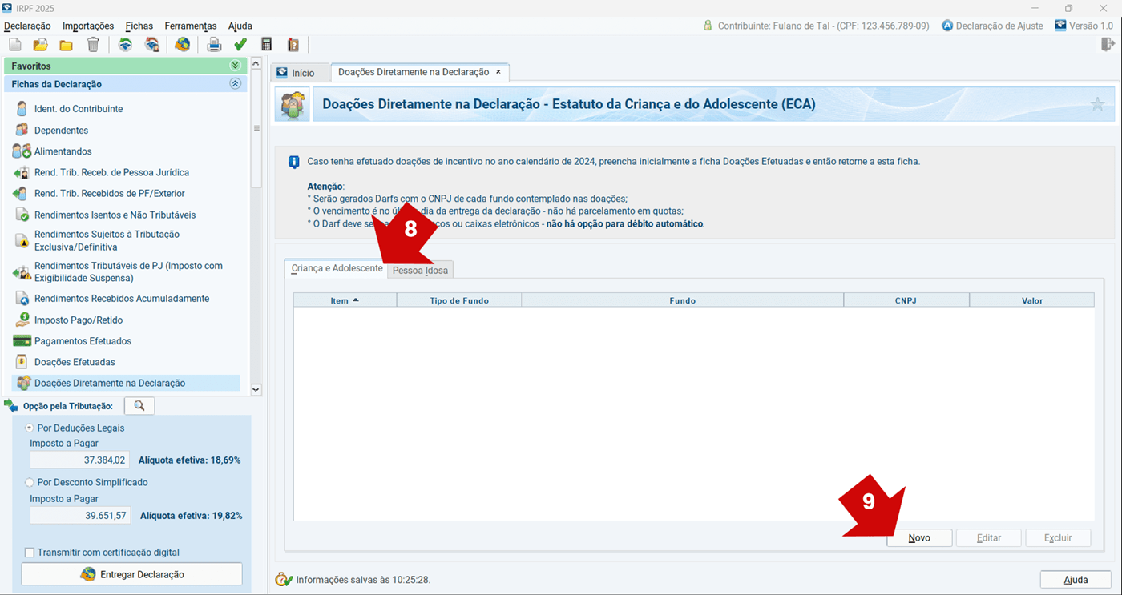This screenshot has width=1122, height=595.
Task: Click the trash can delete icon in toolbar
Action: pos(93,45)
